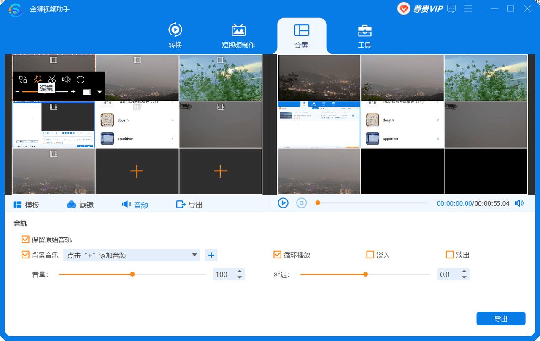Toggle the preview player volume speaker
540x341 pixels.
pyautogui.click(x=519, y=203)
